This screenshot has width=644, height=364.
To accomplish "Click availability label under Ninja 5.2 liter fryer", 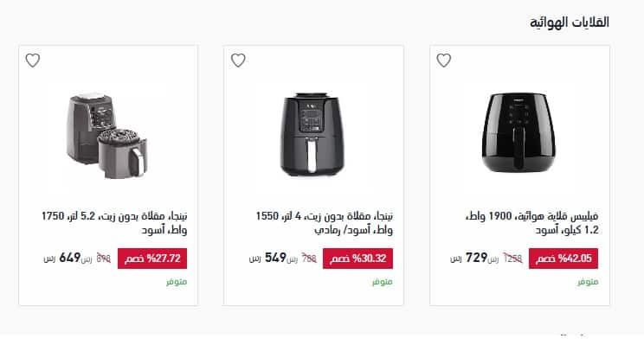I will (177, 282).
